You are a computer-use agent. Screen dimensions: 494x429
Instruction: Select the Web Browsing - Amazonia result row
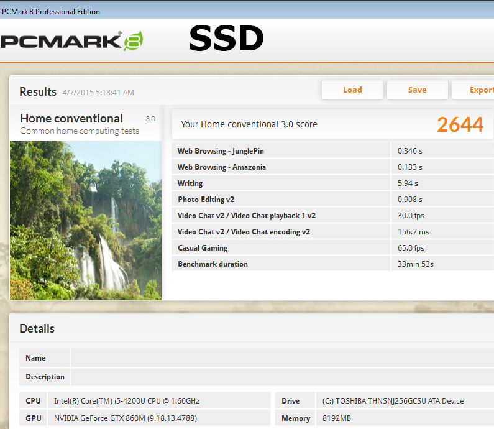pos(283,167)
